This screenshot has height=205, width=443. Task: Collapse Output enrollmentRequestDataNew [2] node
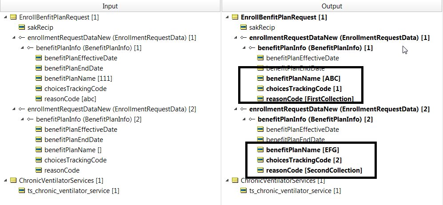coord(235,109)
